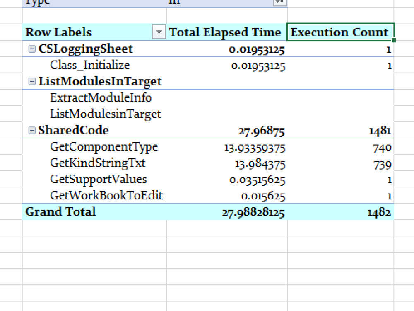Click the fill handle on Execution Count cell

394,40
